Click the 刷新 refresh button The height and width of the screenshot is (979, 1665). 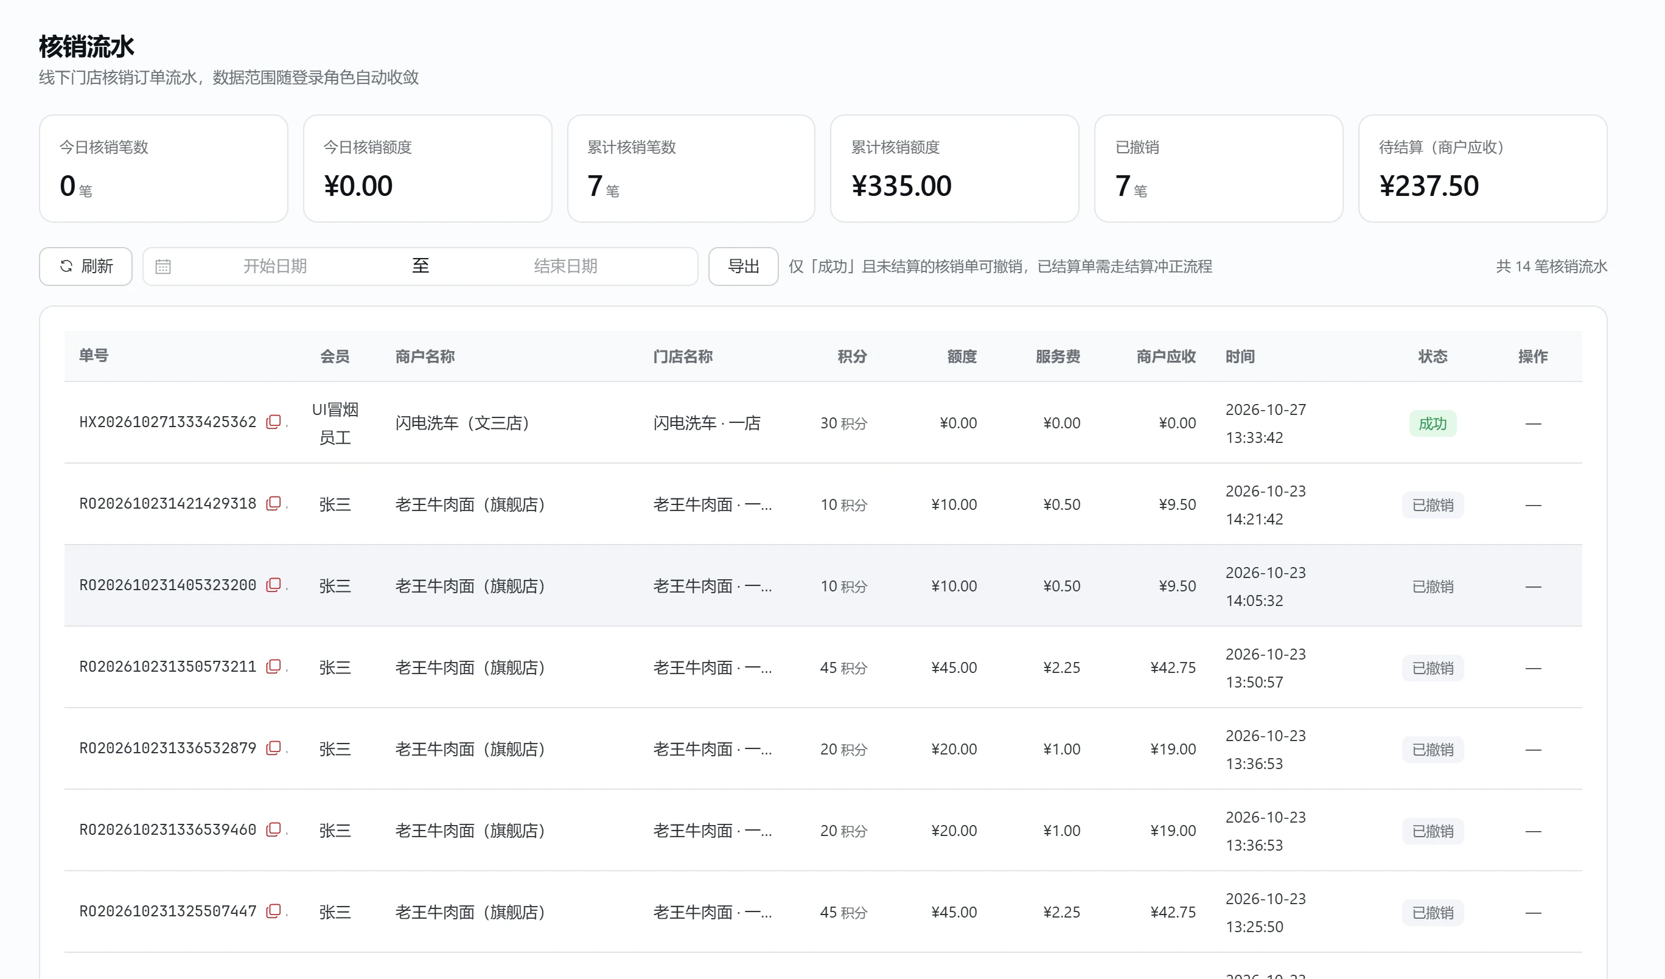click(86, 267)
